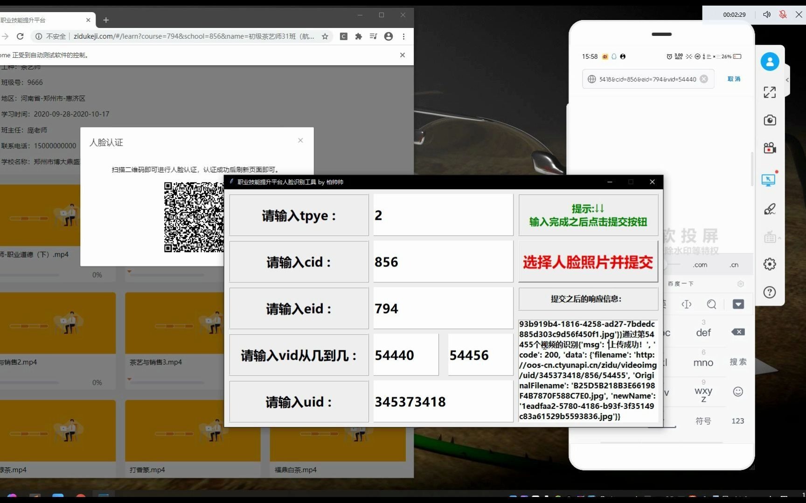Click the eid input field showing 794
The height and width of the screenshot is (503, 806).
(x=443, y=308)
